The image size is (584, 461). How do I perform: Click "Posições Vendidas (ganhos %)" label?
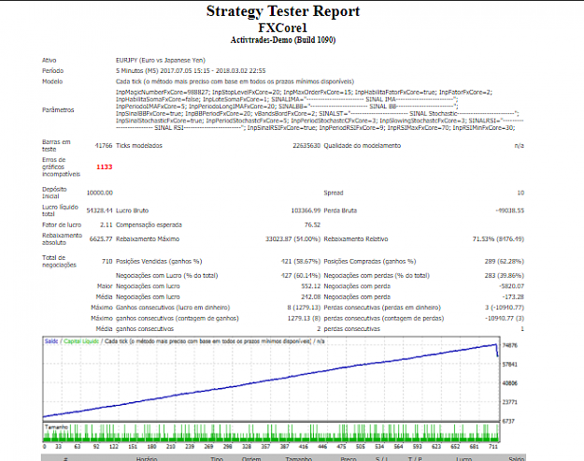click(159, 262)
